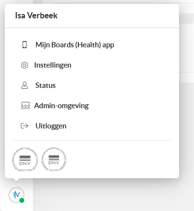Click the Isa Verbeek name header
Viewport: 194px width, 211px height.
click(36, 15)
